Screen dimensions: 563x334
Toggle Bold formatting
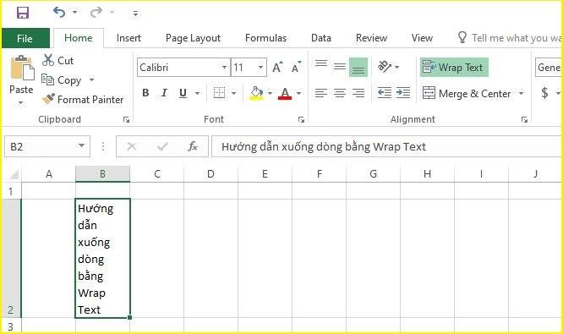coord(145,93)
